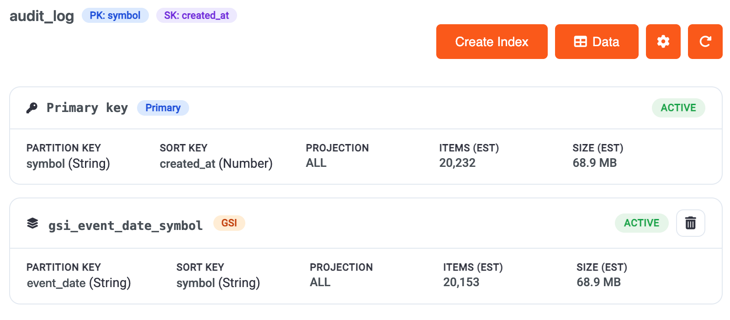Click the Primary key projection ALL value
730x320 pixels.
coord(316,163)
